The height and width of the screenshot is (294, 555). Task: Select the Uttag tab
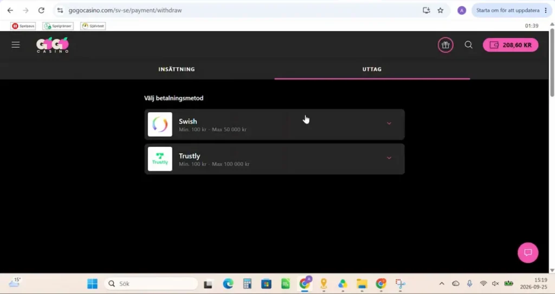coord(372,69)
